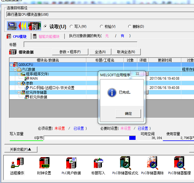Click 确定 in the MELSOFT dialog

pos(128,114)
